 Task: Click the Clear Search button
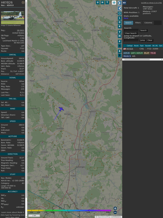(x=131, y=33)
